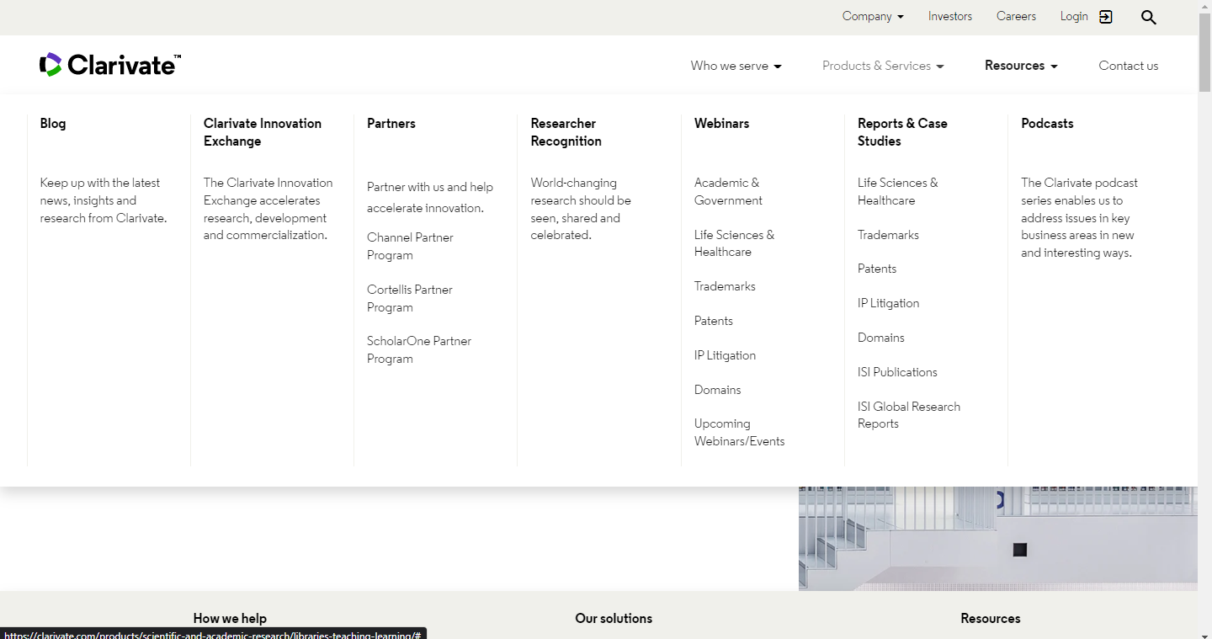Image resolution: width=1212 pixels, height=639 pixels.
Task: Open the Podcasts heading
Action: point(1047,123)
